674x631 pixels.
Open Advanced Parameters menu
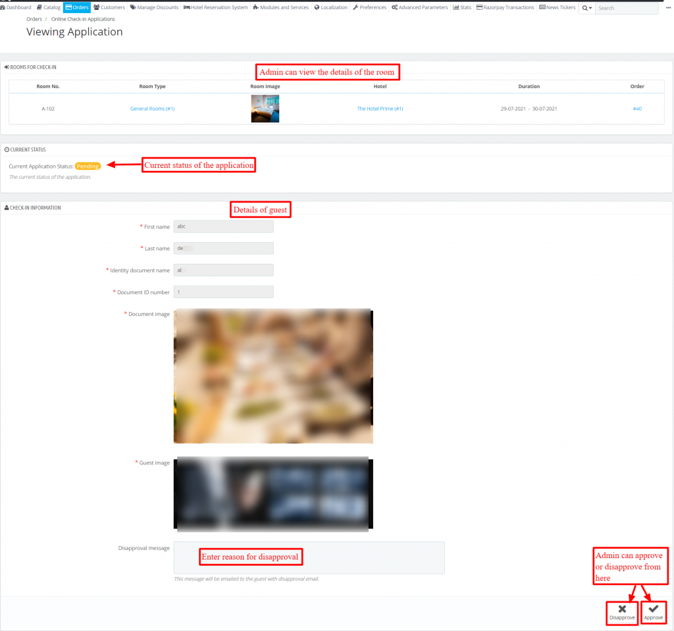(x=419, y=7)
